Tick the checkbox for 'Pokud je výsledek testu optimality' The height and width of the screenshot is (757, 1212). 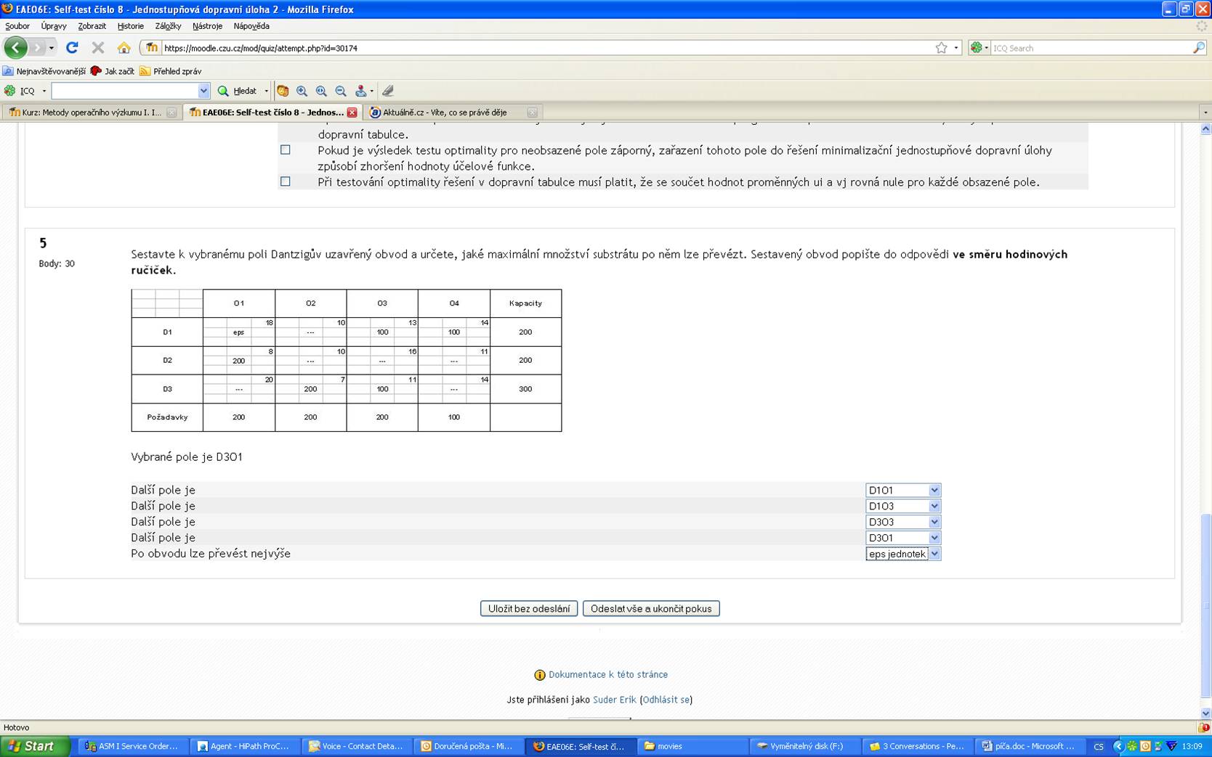[x=286, y=150]
